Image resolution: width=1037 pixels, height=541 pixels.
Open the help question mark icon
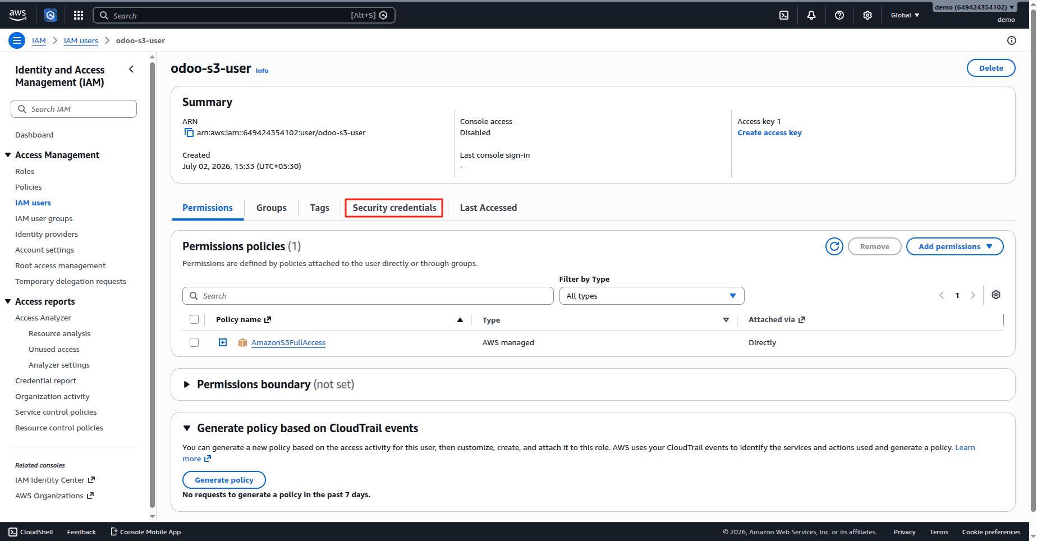pos(839,15)
